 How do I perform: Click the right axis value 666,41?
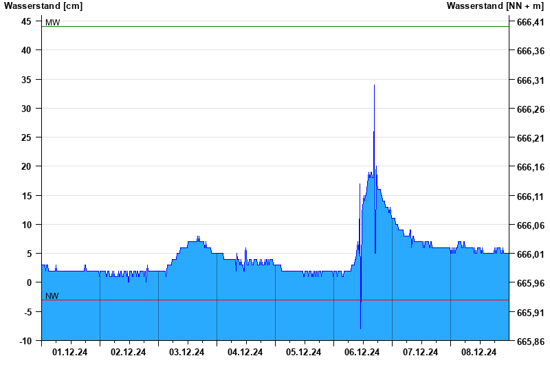[x=531, y=23]
